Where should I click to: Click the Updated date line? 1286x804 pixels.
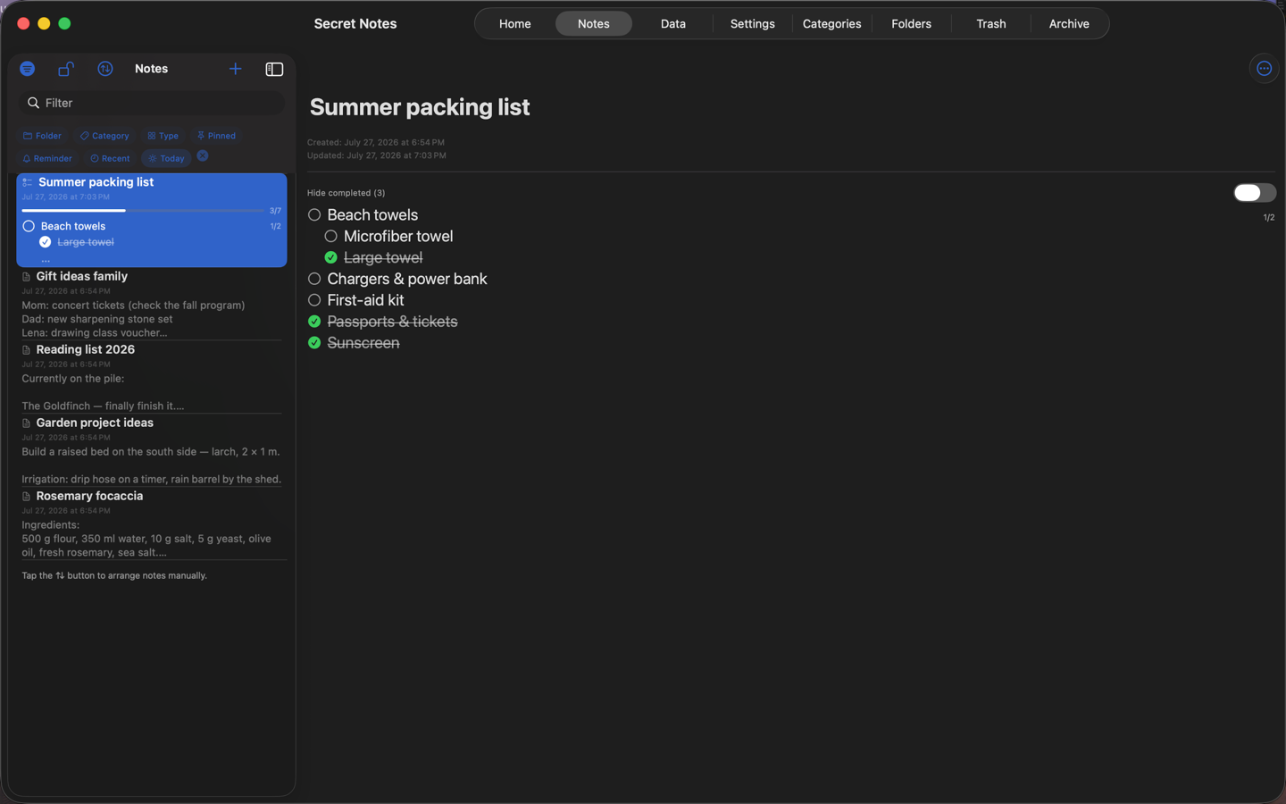(377, 155)
